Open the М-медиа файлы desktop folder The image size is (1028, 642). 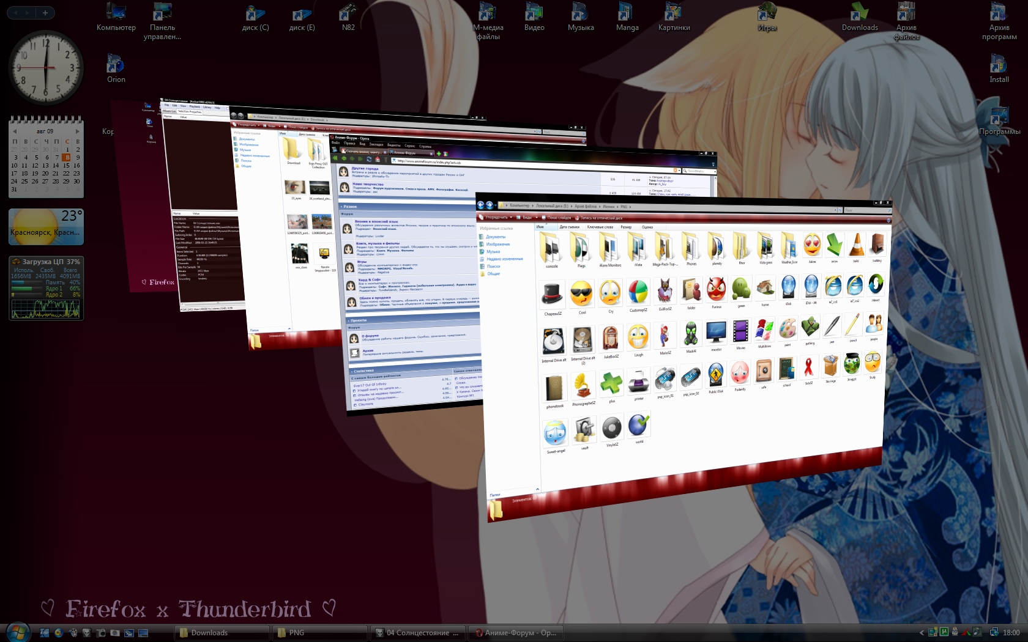tap(488, 21)
